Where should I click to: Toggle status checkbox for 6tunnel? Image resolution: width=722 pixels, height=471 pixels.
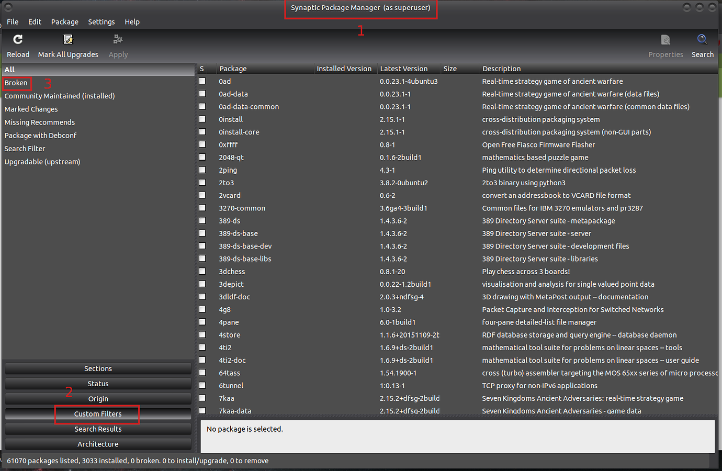[202, 385]
